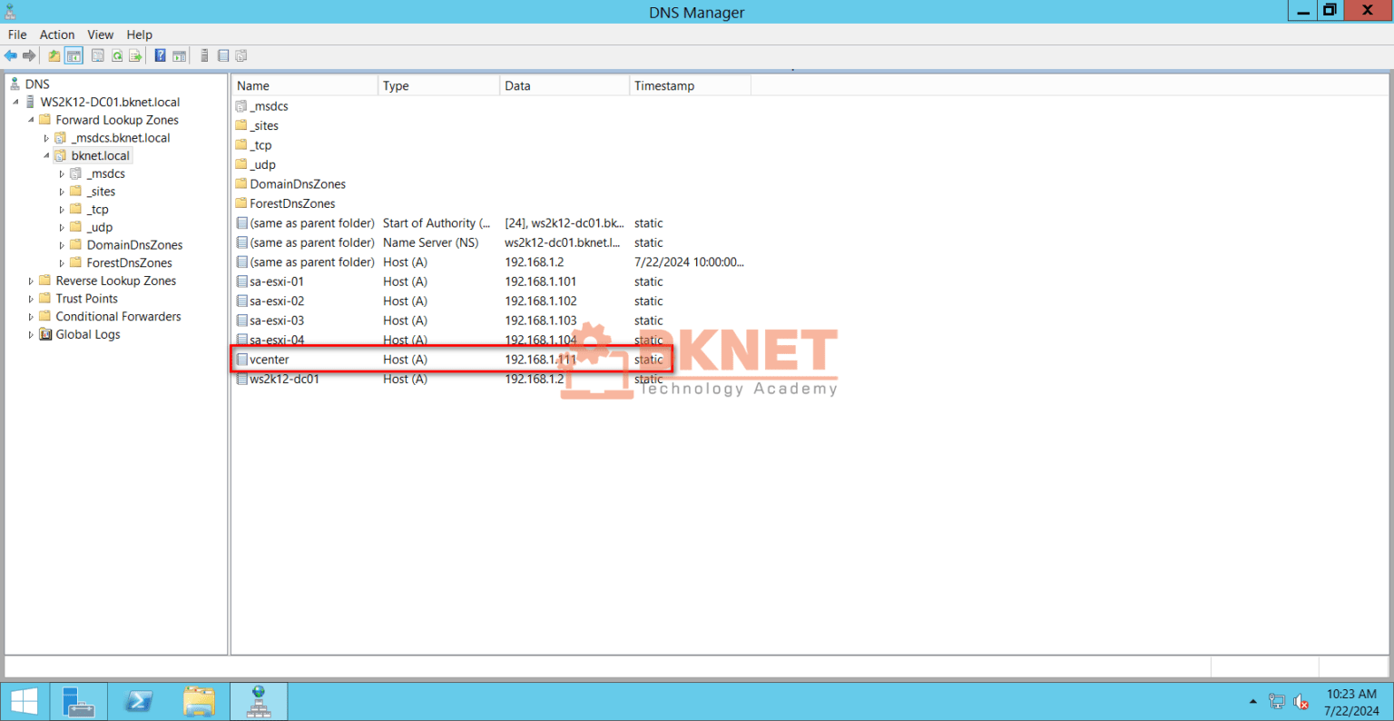Open the View menu
This screenshot has width=1394, height=721.
click(100, 35)
